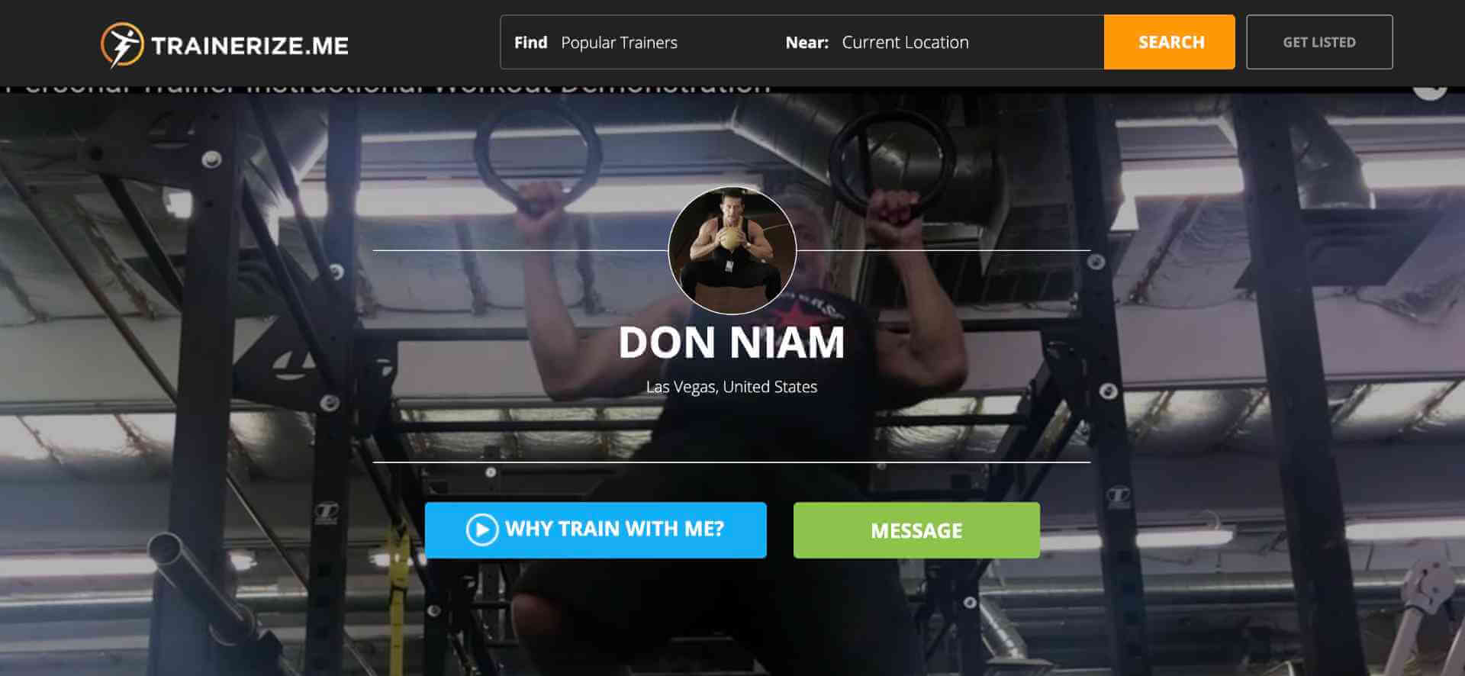Click the Find label in search bar

click(x=530, y=43)
